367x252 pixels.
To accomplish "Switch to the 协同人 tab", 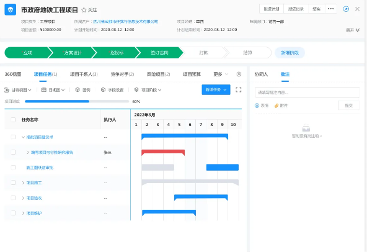I will [261, 74].
